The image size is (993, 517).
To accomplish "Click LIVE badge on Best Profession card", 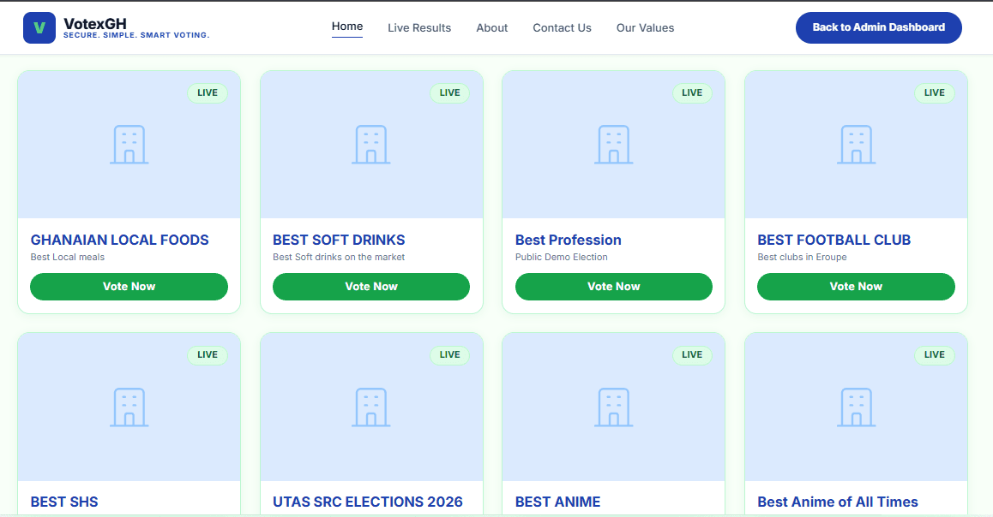I will pos(691,93).
